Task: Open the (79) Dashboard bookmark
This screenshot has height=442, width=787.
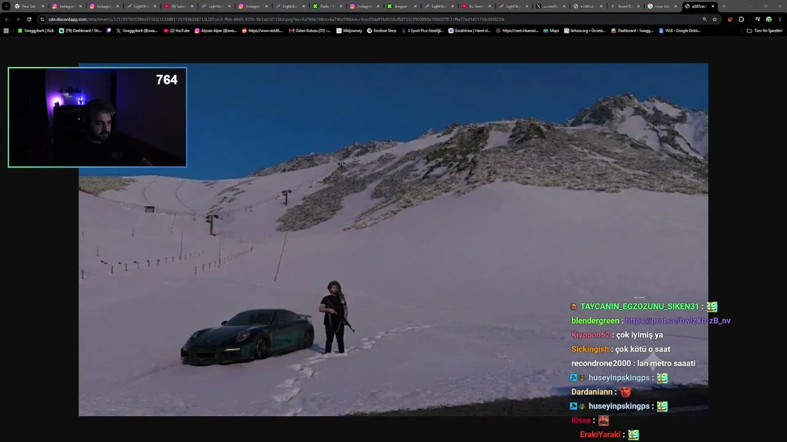Action: [x=80, y=30]
